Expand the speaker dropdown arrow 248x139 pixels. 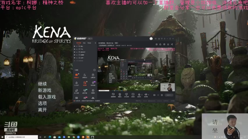point(148,95)
